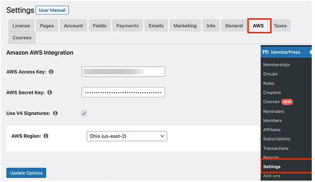This screenshot has height=182, width=315.
Task: Open the Courses settings tab
Action: pos(22,37)
